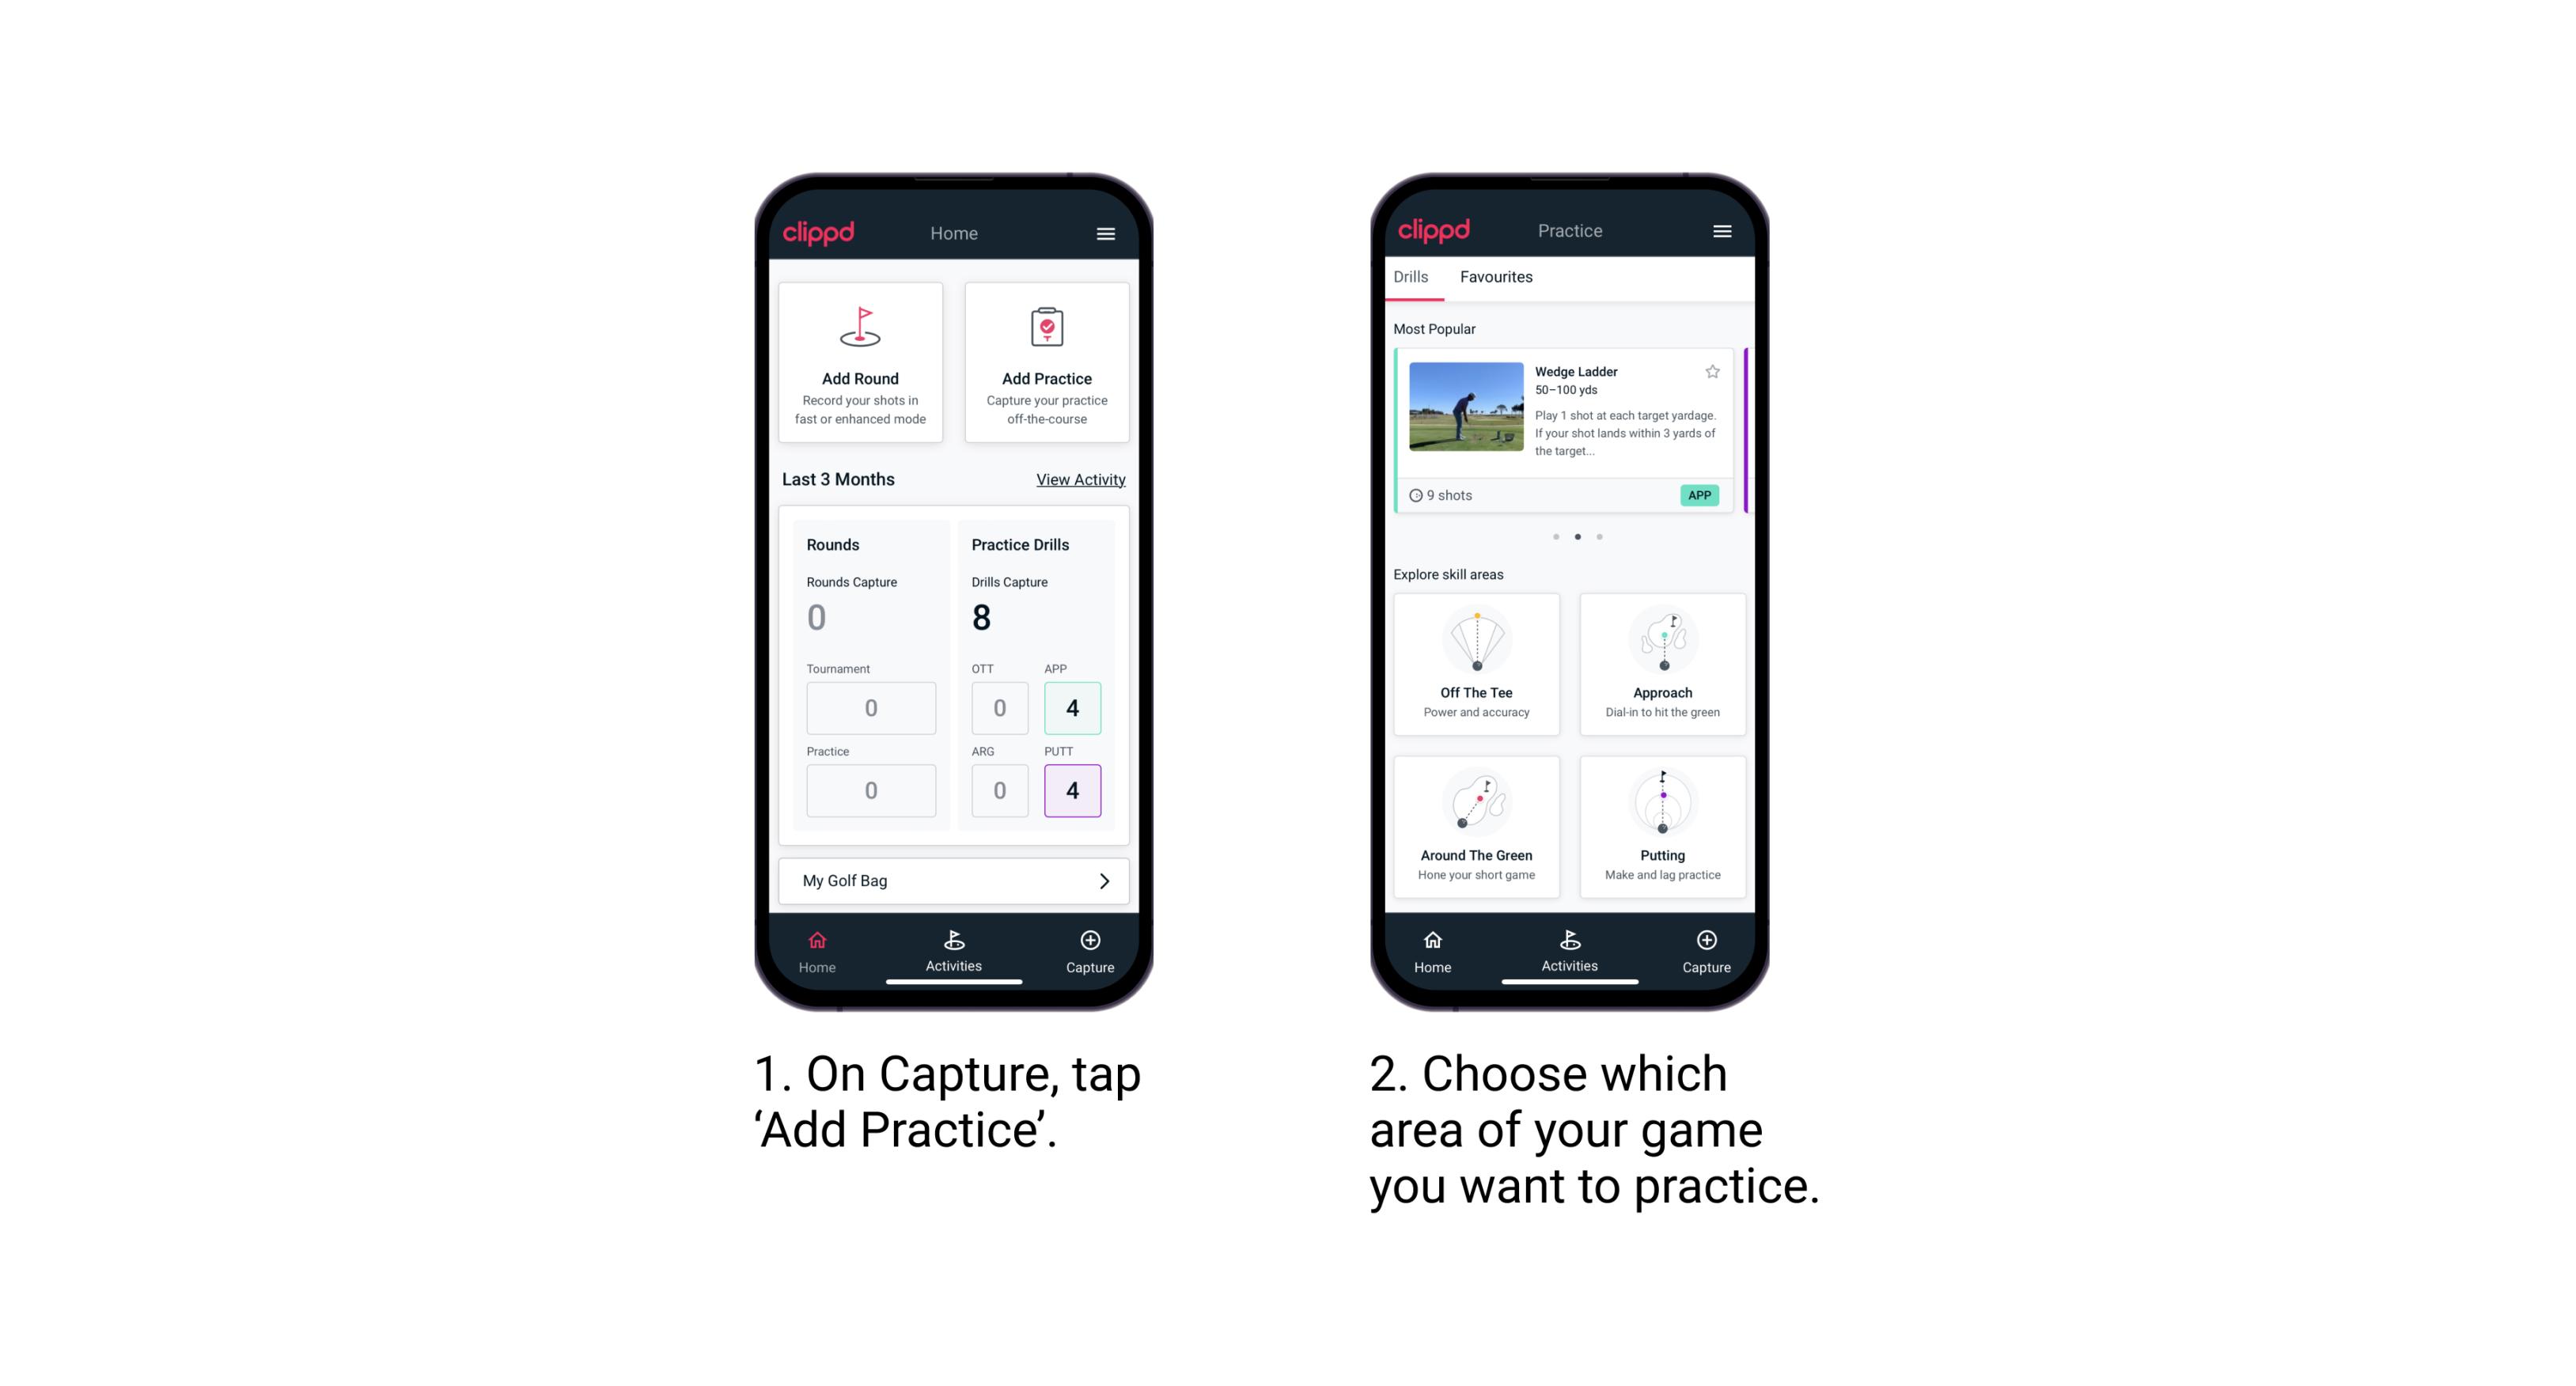The height and width of the screenshot is (1386, 2576).
Task: Toggle to Drills tab on Practice screen
Action: tap(1415, 278)
